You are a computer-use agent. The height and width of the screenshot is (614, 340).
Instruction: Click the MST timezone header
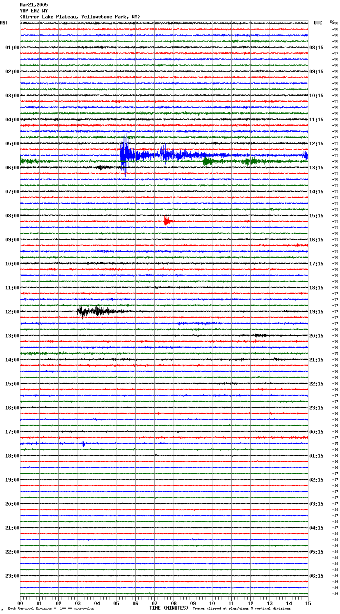coord(4,23)
